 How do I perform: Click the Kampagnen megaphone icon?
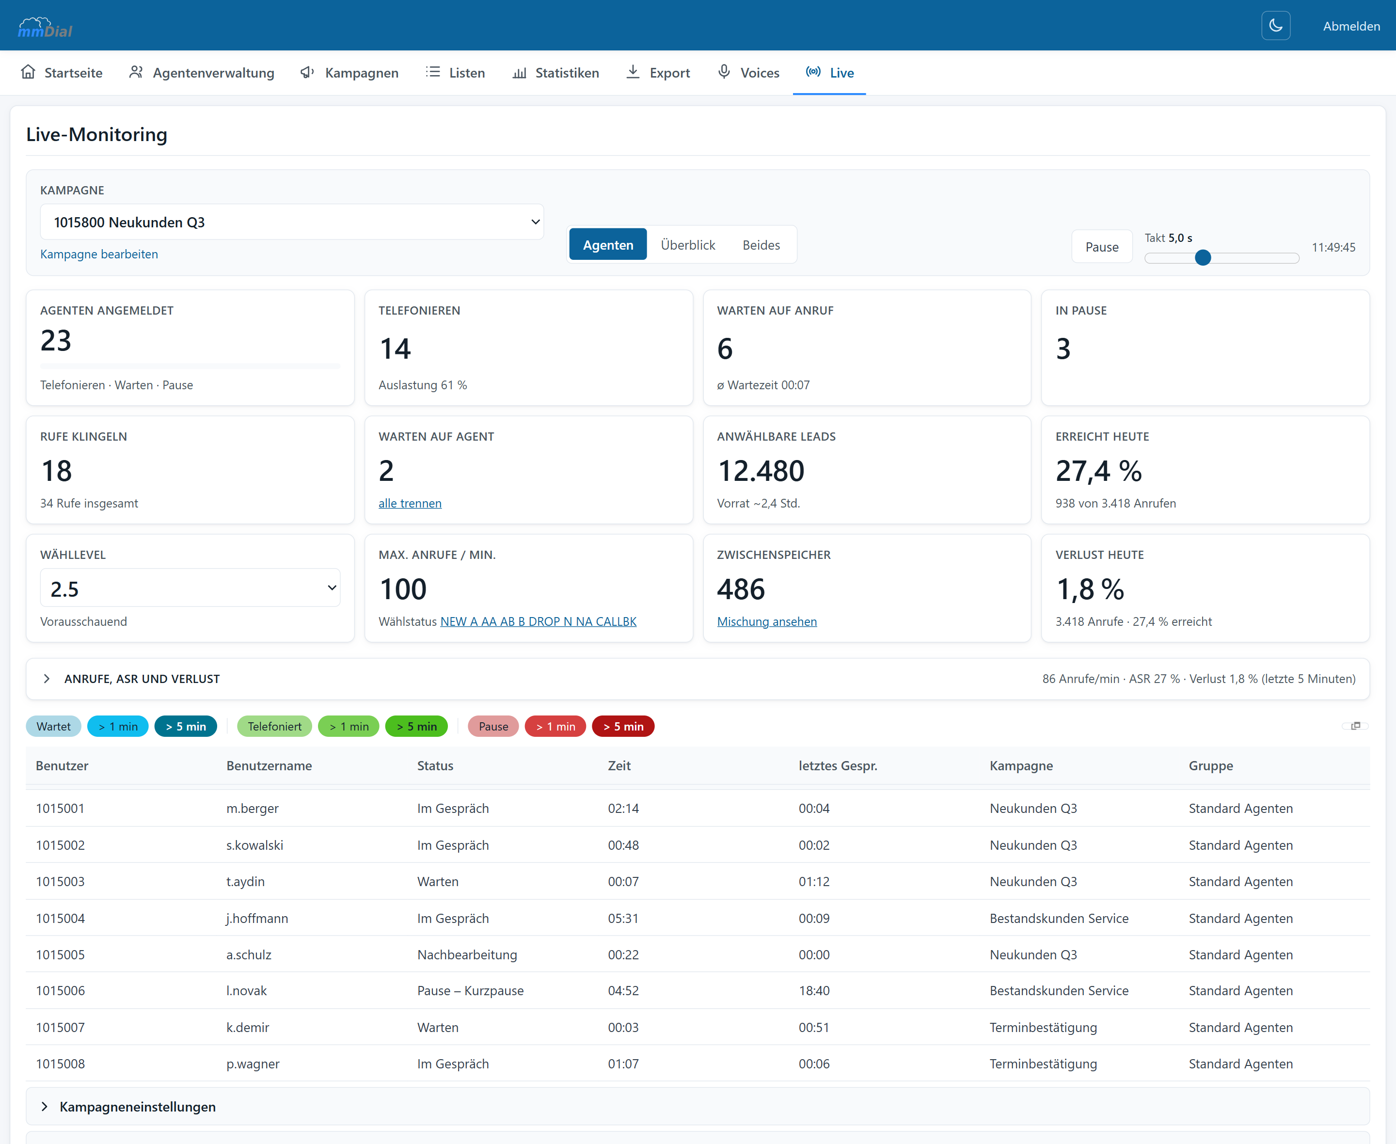pyautogui.click(x=308, y=72)
